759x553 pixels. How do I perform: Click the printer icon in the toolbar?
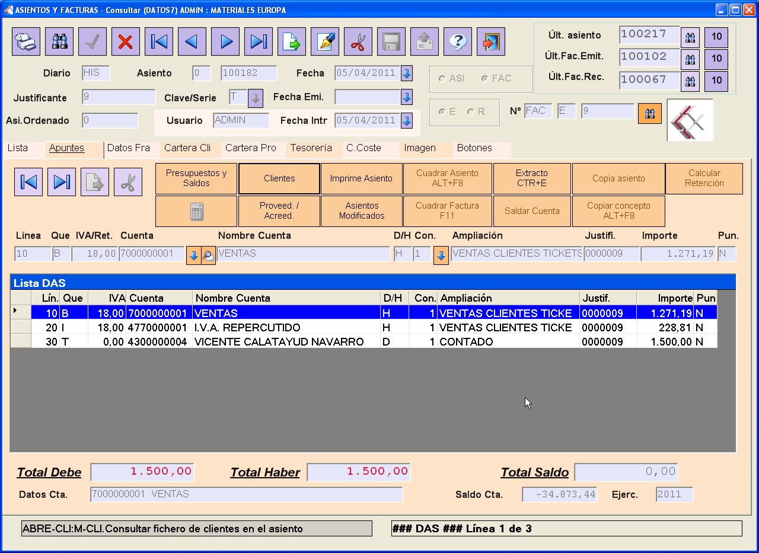(x=26, y=41)
